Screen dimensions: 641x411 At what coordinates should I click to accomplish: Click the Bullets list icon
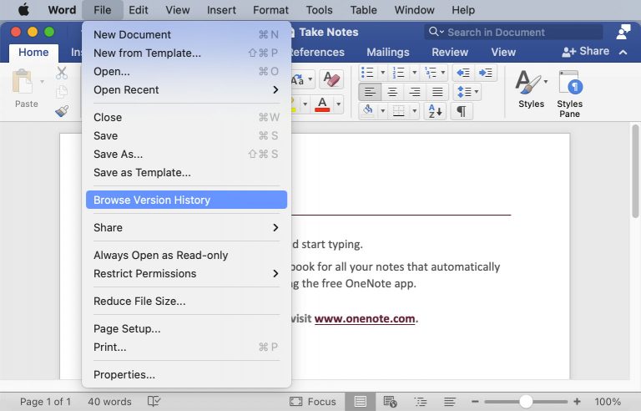(x=367, y=73)
